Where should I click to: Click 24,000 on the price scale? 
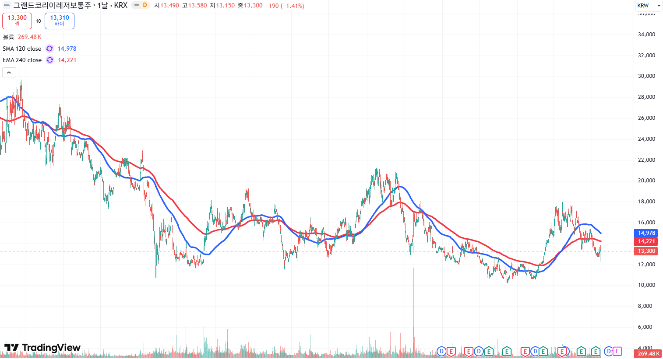646,139
